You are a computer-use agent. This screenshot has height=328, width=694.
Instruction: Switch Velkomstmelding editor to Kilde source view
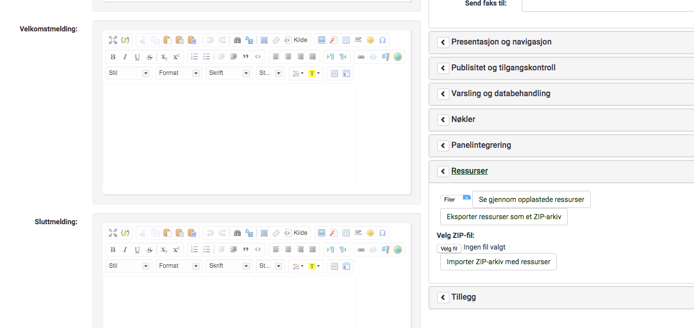coord(296,40)
